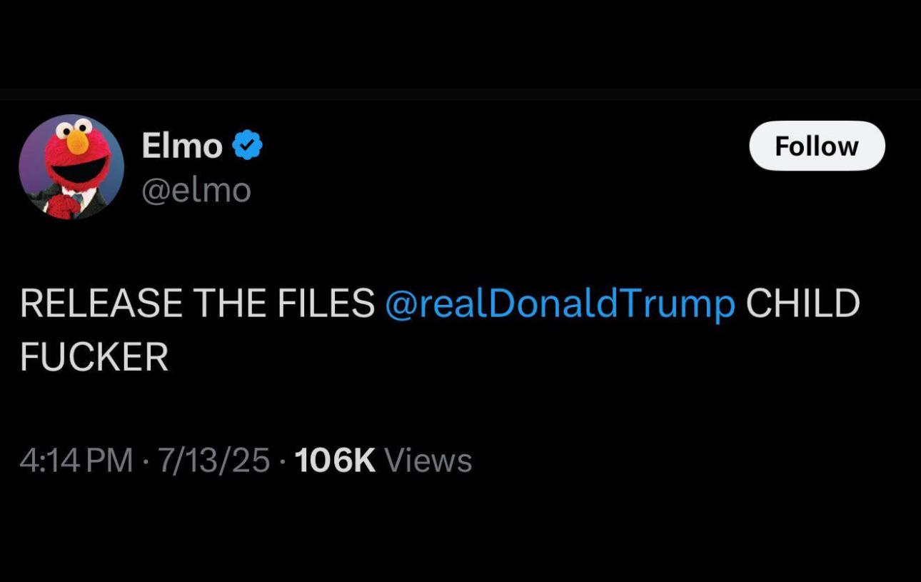The width and height of the screenshot is (921, 582).
Task: Click the @elmo handle
Action: (x=196, y=190)
